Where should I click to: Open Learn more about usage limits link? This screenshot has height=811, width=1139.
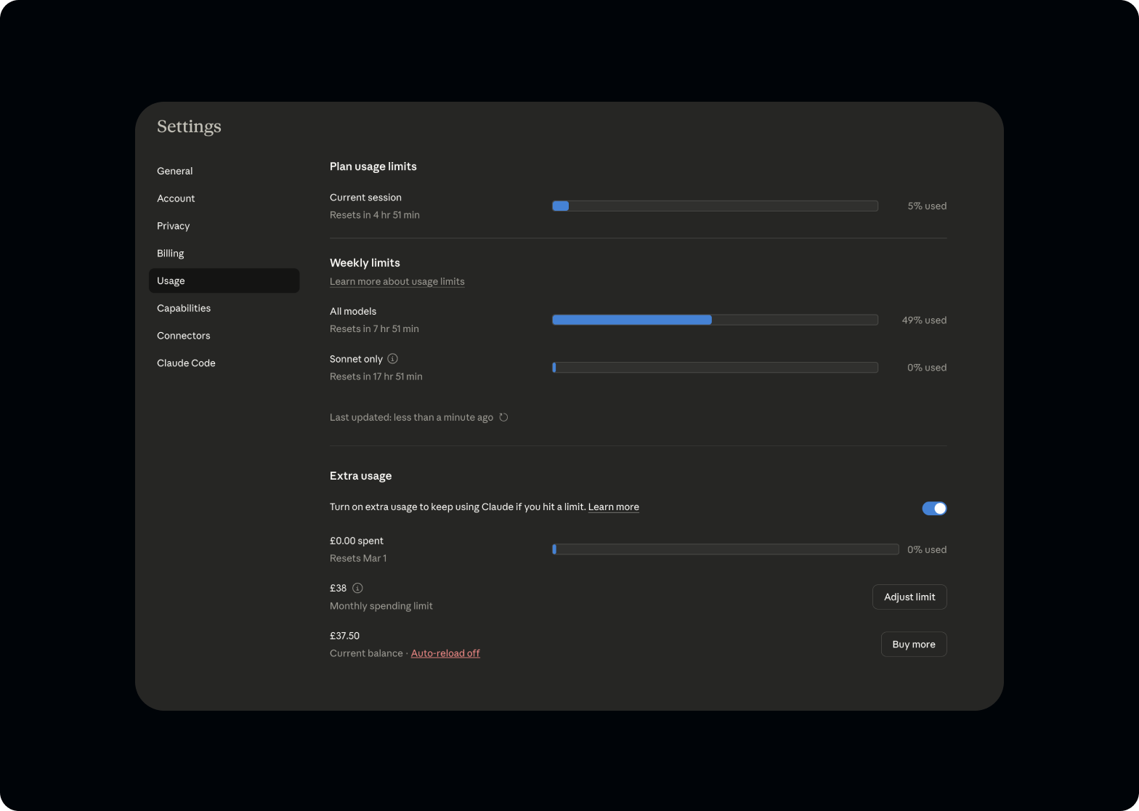pos(397,281)
